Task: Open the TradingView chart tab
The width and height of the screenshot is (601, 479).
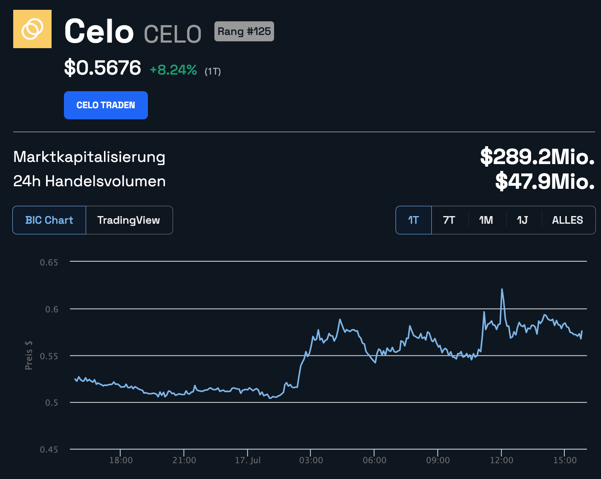Action: click(x=129, y=220)
